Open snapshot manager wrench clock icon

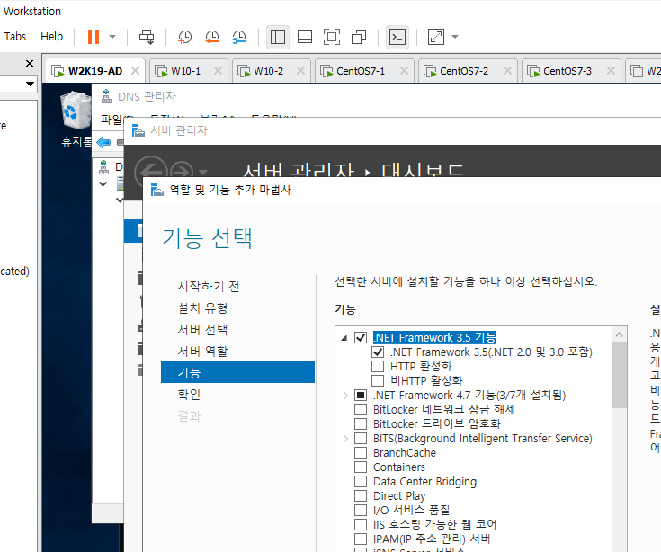click(x=239, y=37)
